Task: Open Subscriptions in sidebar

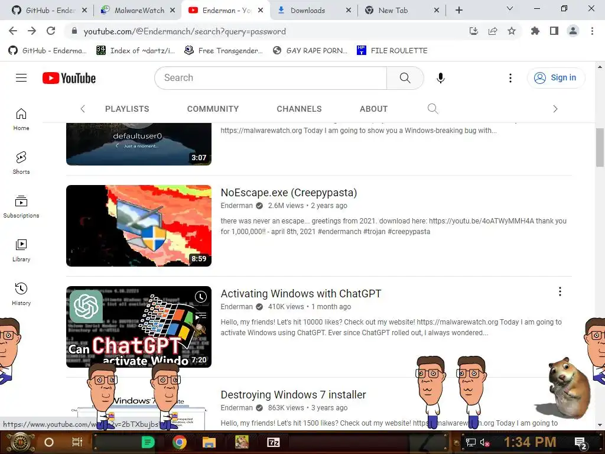Action: click(21, 207)
